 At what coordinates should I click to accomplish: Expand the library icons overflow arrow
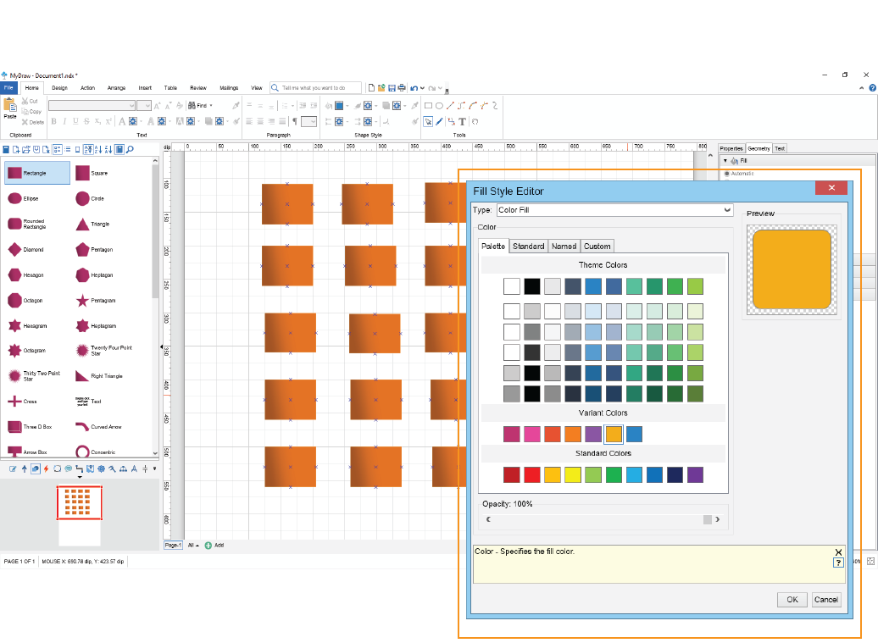[154, 469]
